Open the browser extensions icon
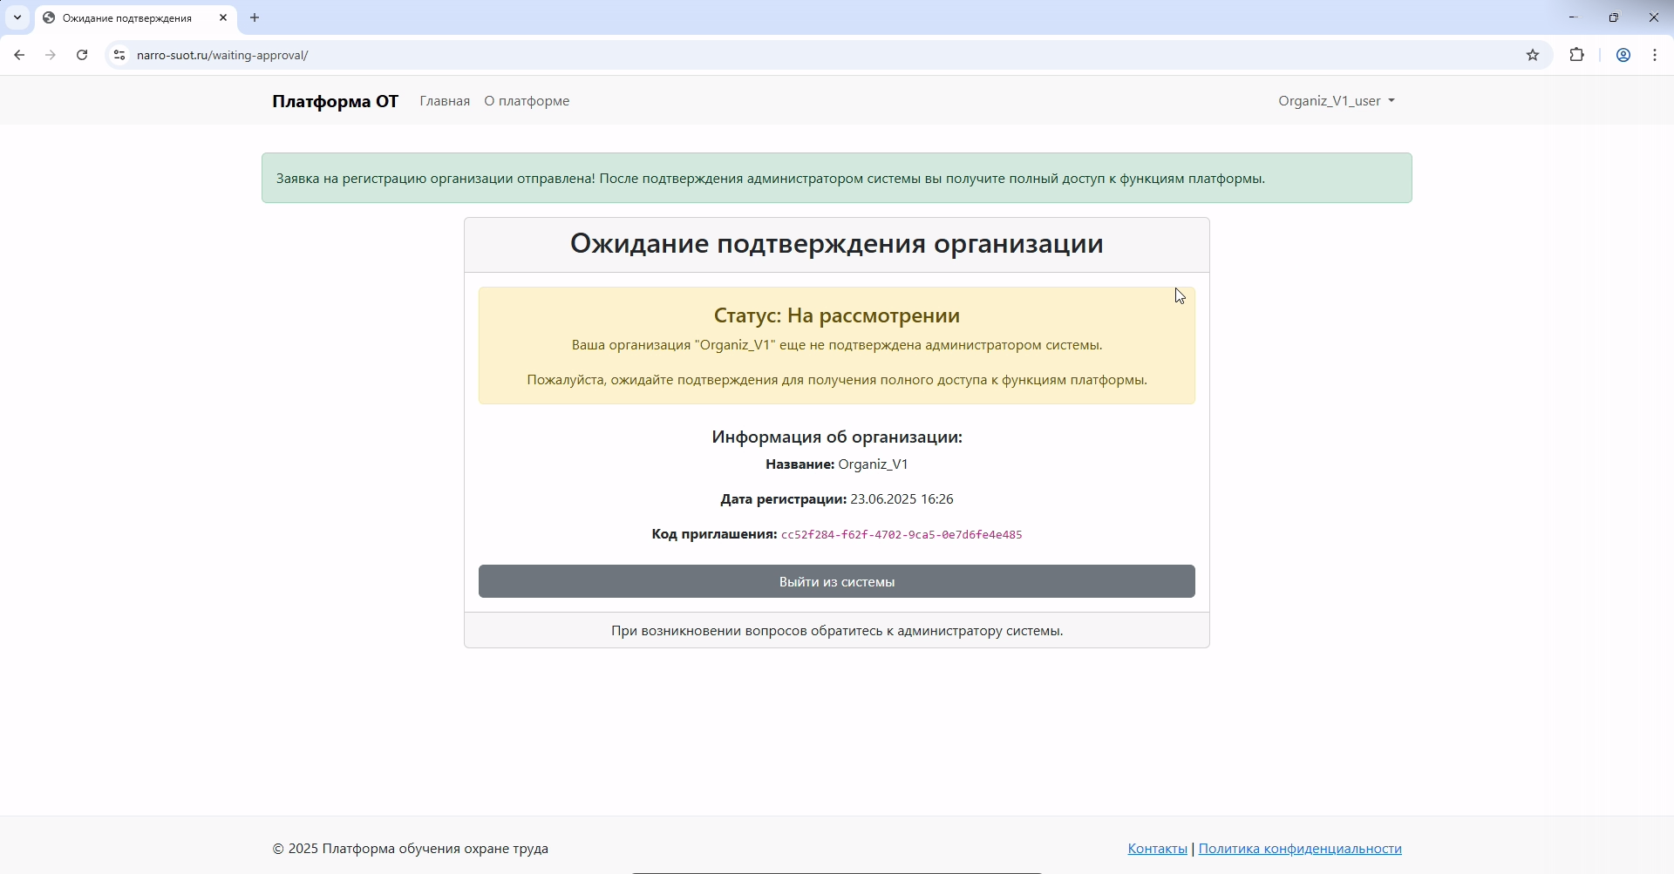This screenshot has width=1674, height=874. click(1577, 54)
